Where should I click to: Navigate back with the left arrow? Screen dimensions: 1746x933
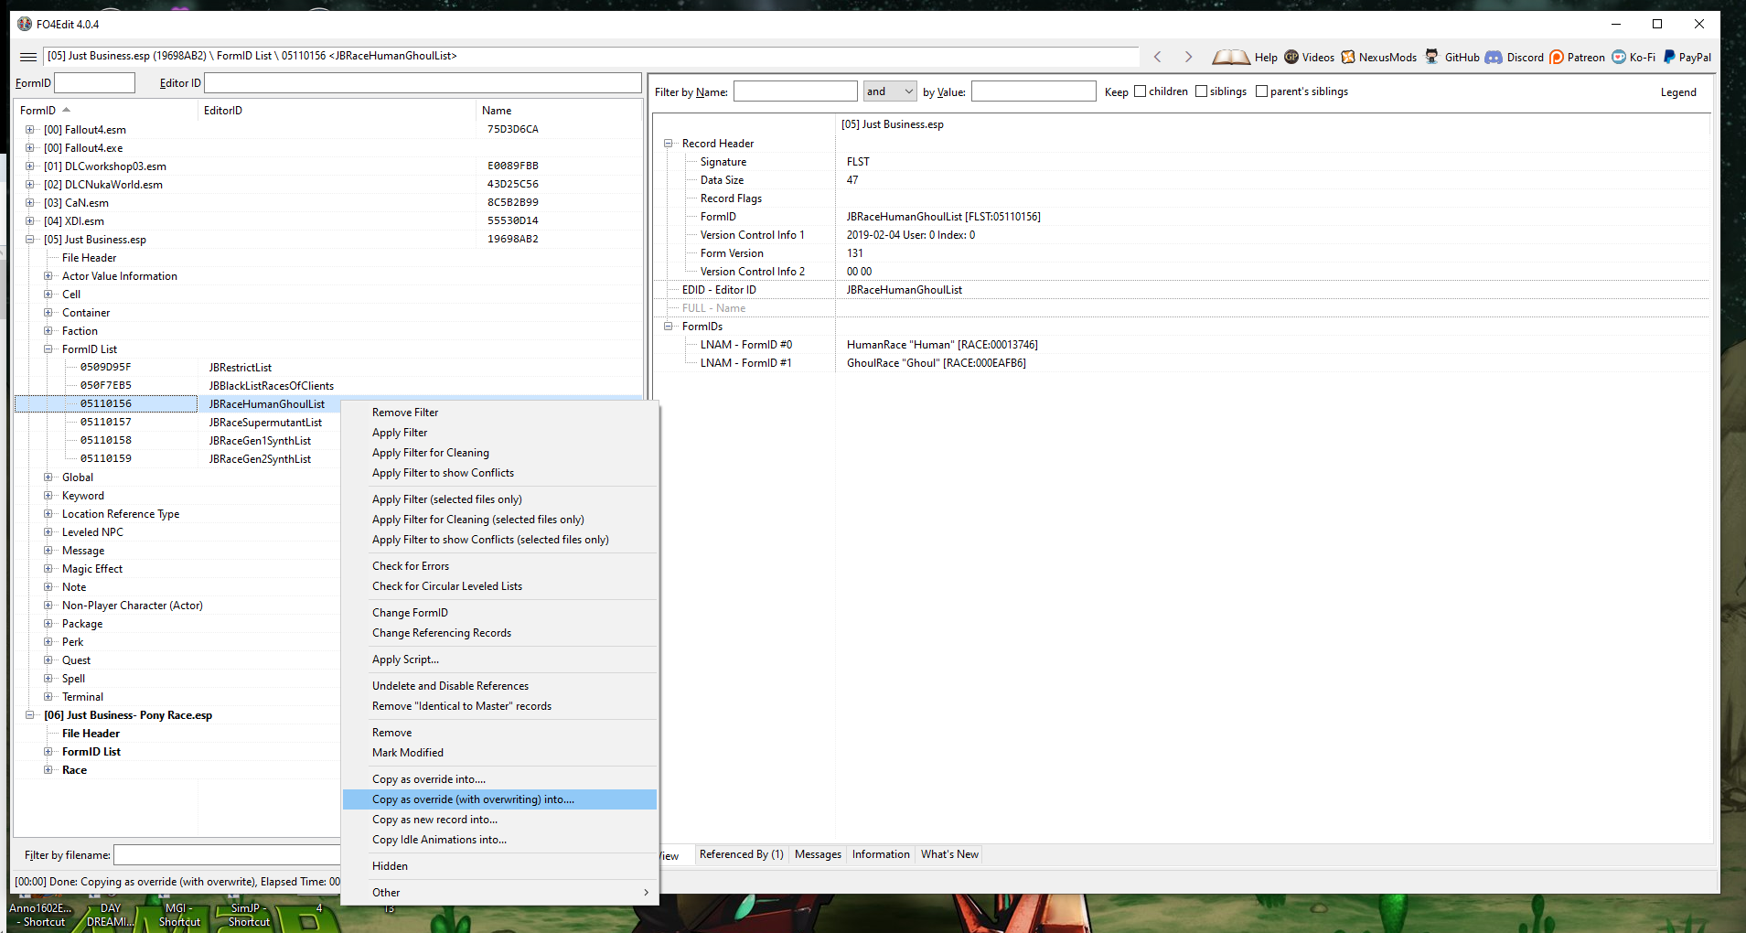coord(1158,57)
